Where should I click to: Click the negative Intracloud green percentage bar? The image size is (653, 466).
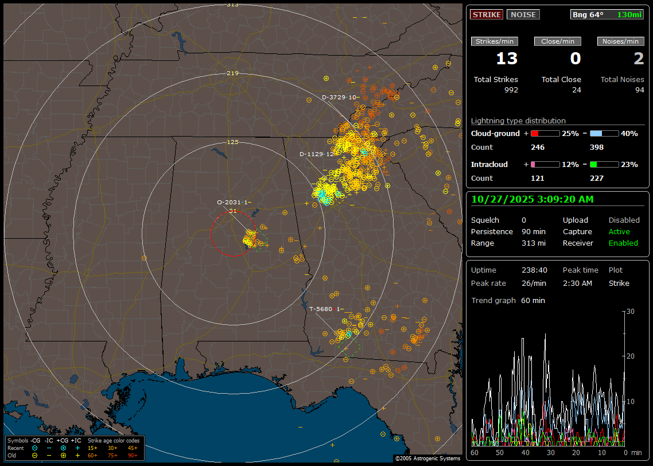(x=604, y=164)
